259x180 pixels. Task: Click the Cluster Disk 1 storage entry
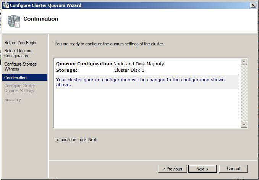pyautogui.click(x=129, y=70)
